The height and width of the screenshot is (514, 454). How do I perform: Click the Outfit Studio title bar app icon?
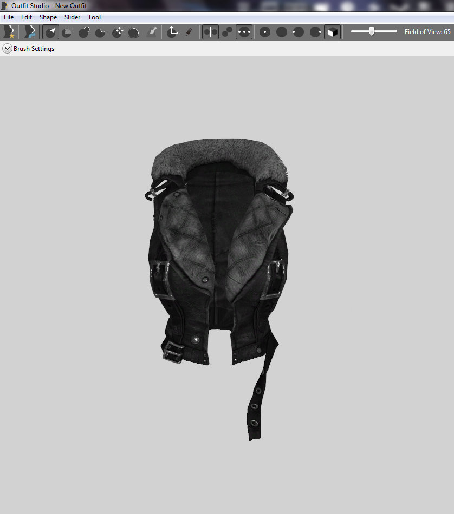pyautogui.click(x=4, y=5)
